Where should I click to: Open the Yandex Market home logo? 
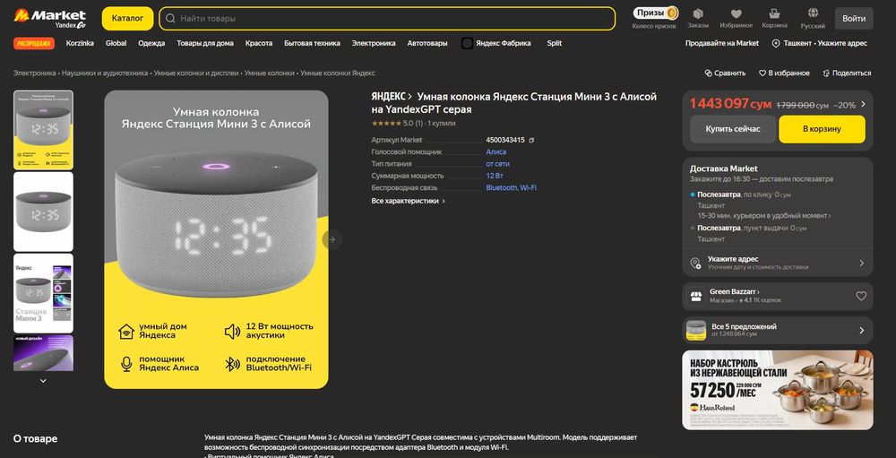(49, 18)
